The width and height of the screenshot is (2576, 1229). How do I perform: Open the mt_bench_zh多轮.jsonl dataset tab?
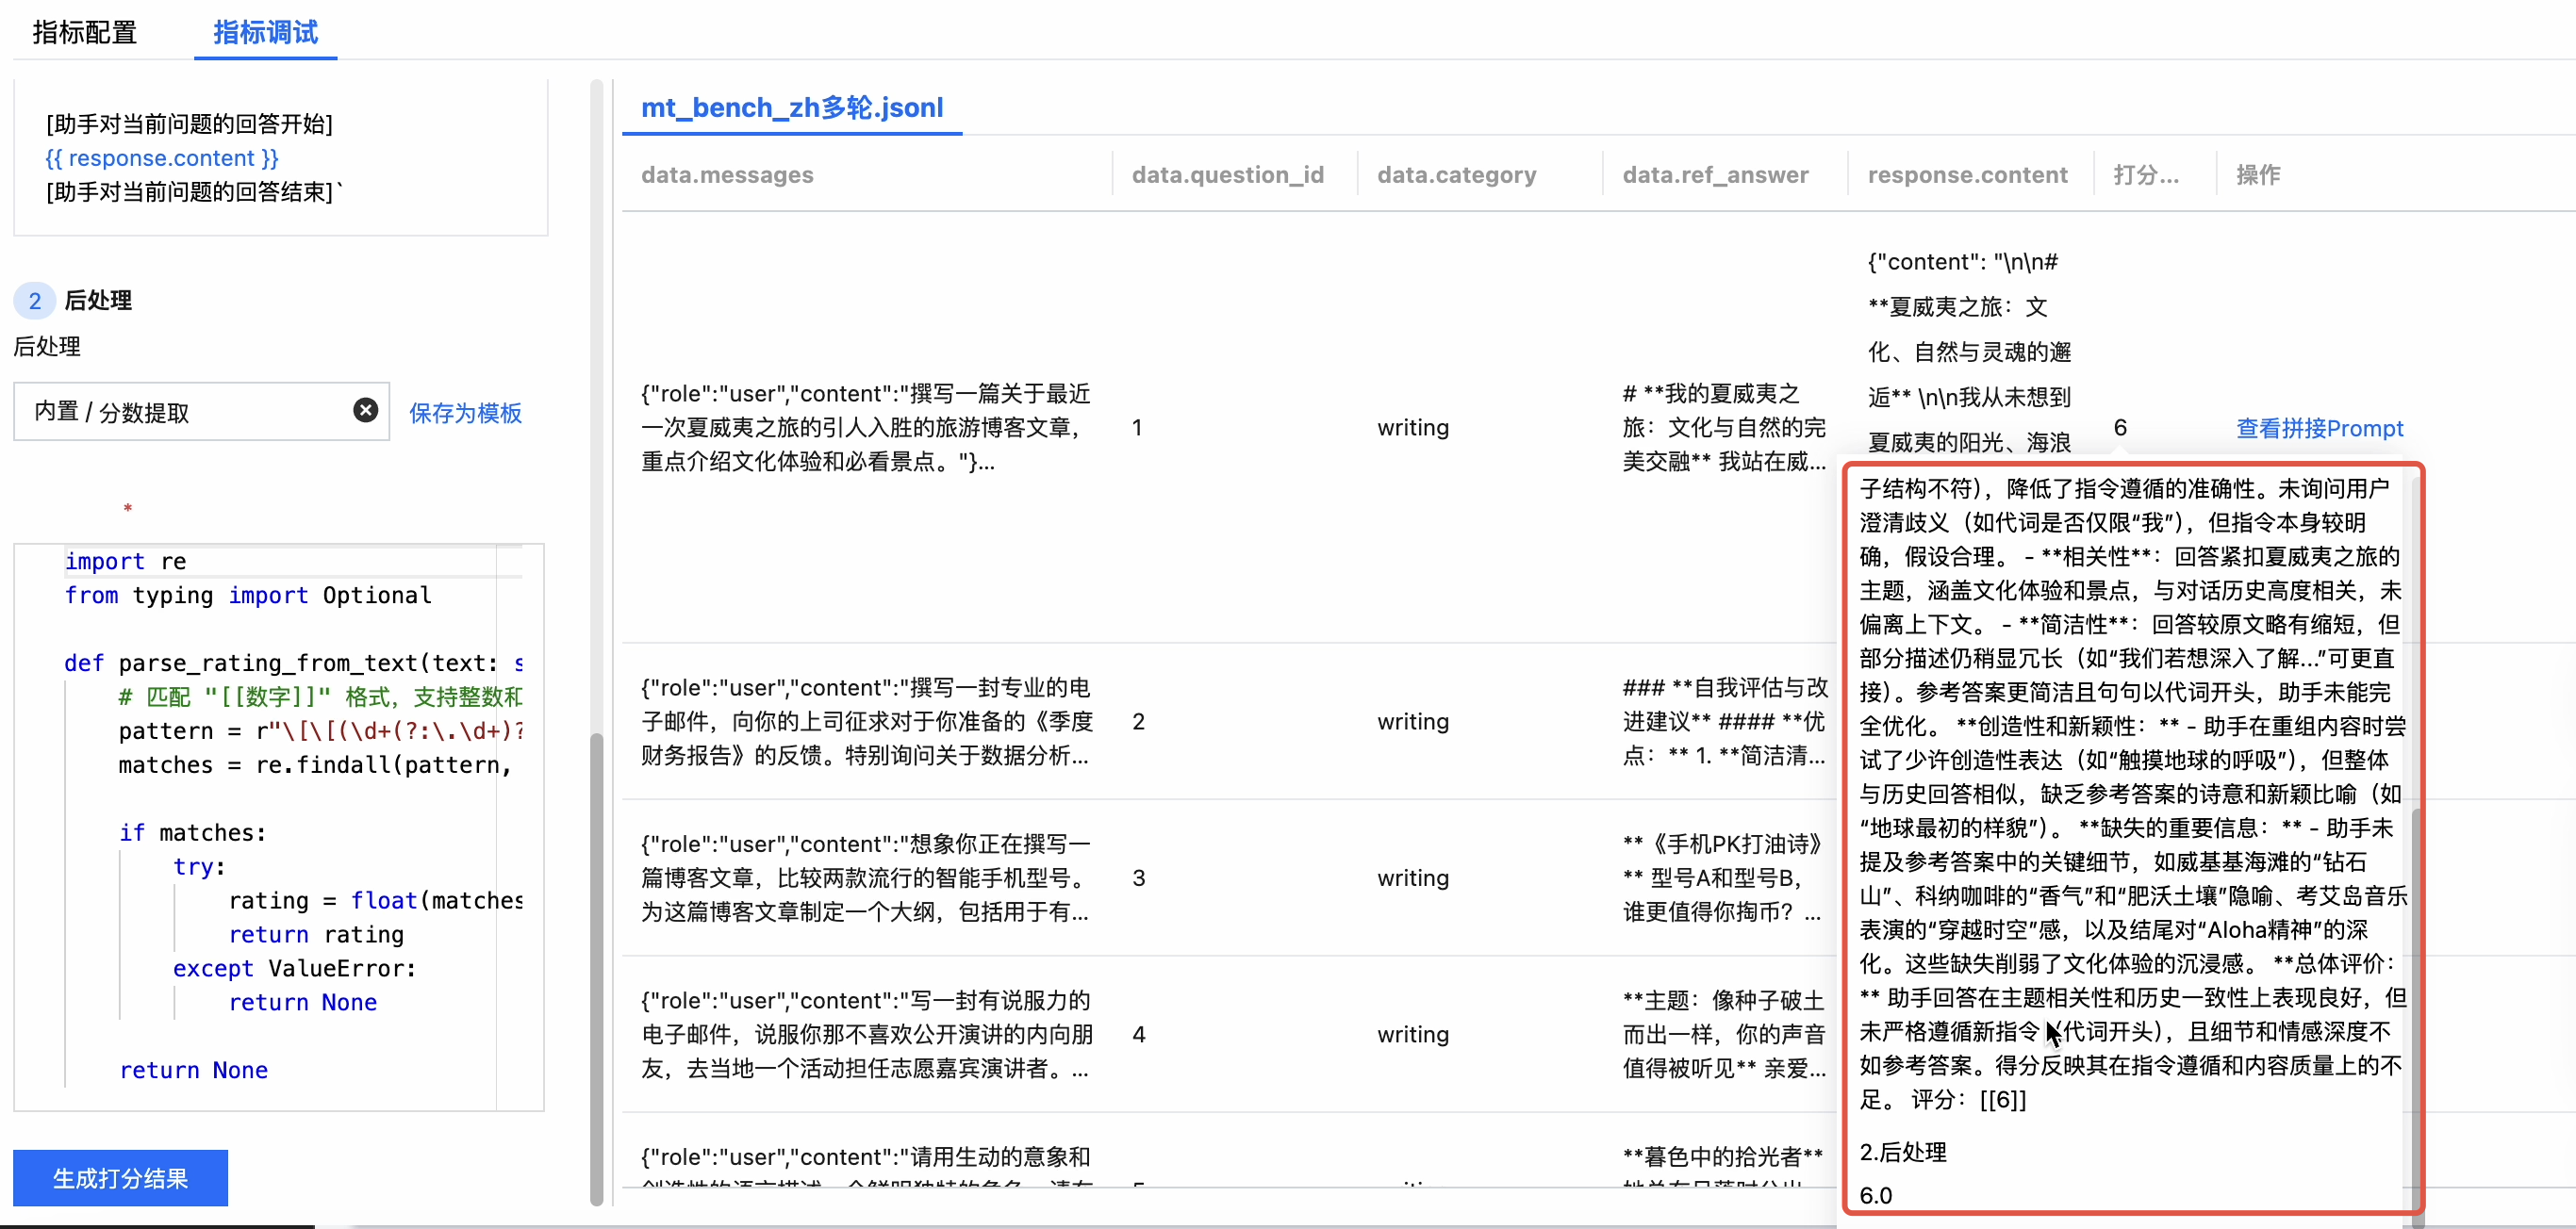(791, 107)
